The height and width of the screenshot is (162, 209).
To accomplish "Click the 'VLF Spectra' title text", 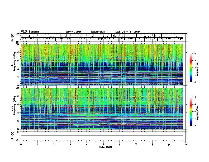I will [30, 32].
